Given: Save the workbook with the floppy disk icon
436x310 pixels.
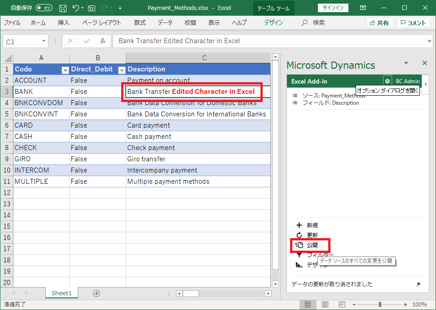Looking at the screenshot, I should (x=63, y=8).
